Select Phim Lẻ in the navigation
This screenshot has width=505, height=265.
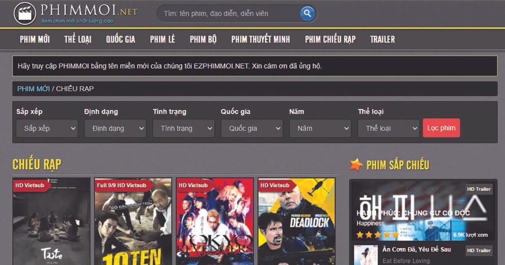162,40
